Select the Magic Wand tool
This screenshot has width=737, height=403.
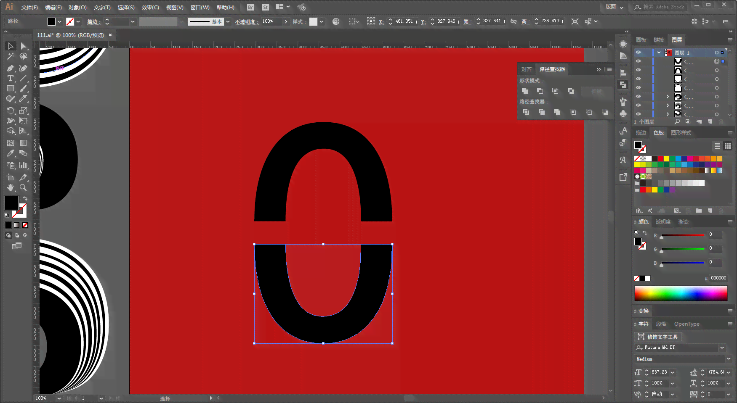point(11,56)
